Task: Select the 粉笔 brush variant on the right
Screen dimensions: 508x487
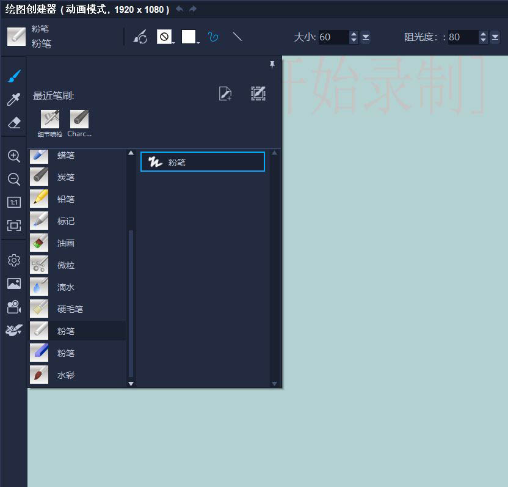Action: [x=202, y=161]
